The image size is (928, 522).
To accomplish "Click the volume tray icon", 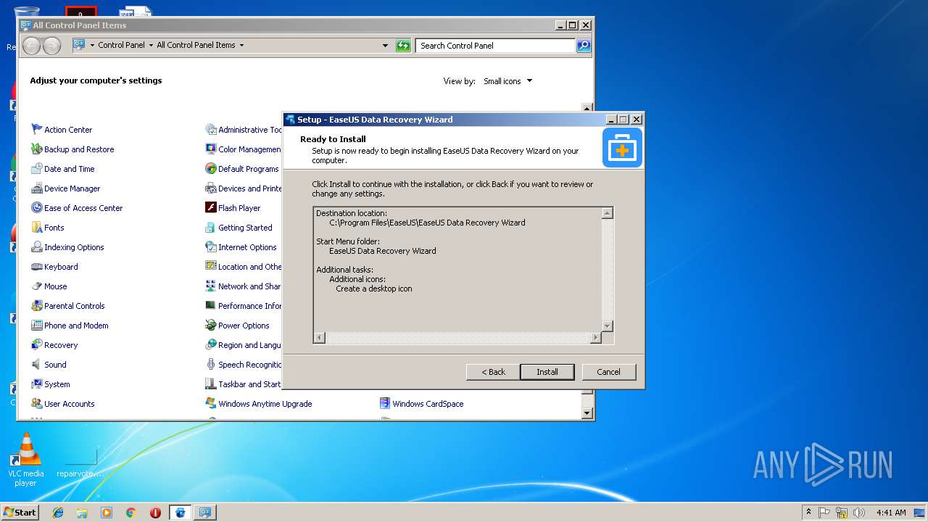I will click(x=859, y=513).
